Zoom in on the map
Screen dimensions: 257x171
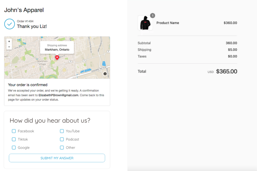tap(9, 41)
